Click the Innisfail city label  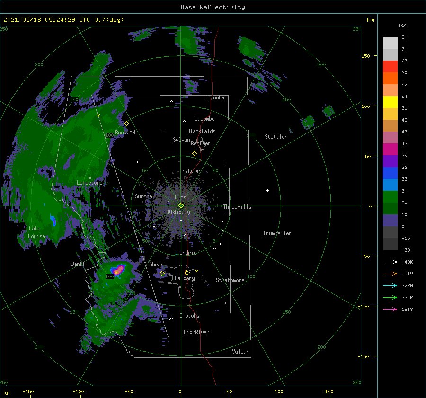coord(191,171)
